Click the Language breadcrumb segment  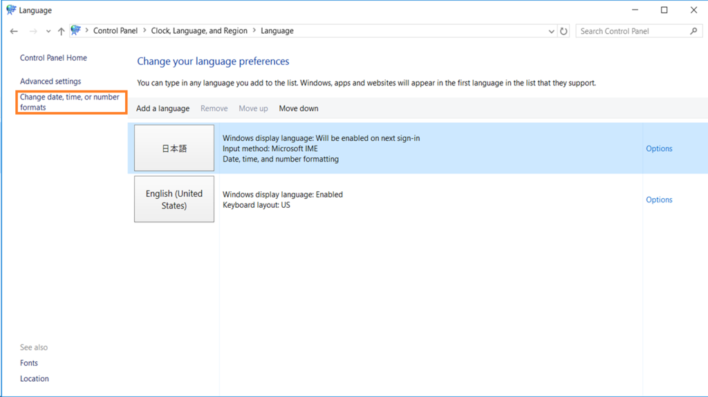(277, 30)
